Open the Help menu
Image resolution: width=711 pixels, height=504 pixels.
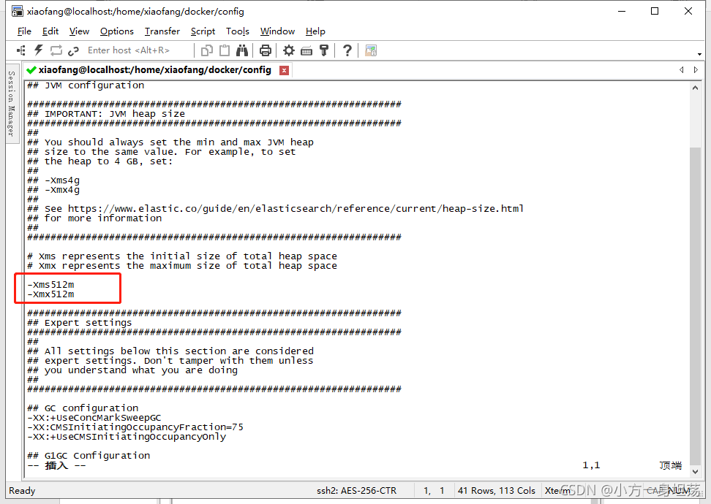[x=315, y=31]
